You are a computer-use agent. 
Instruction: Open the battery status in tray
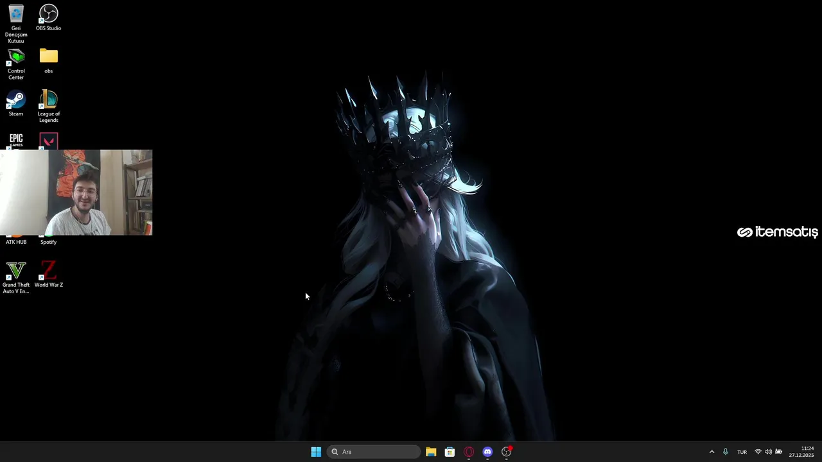(778, 452)
